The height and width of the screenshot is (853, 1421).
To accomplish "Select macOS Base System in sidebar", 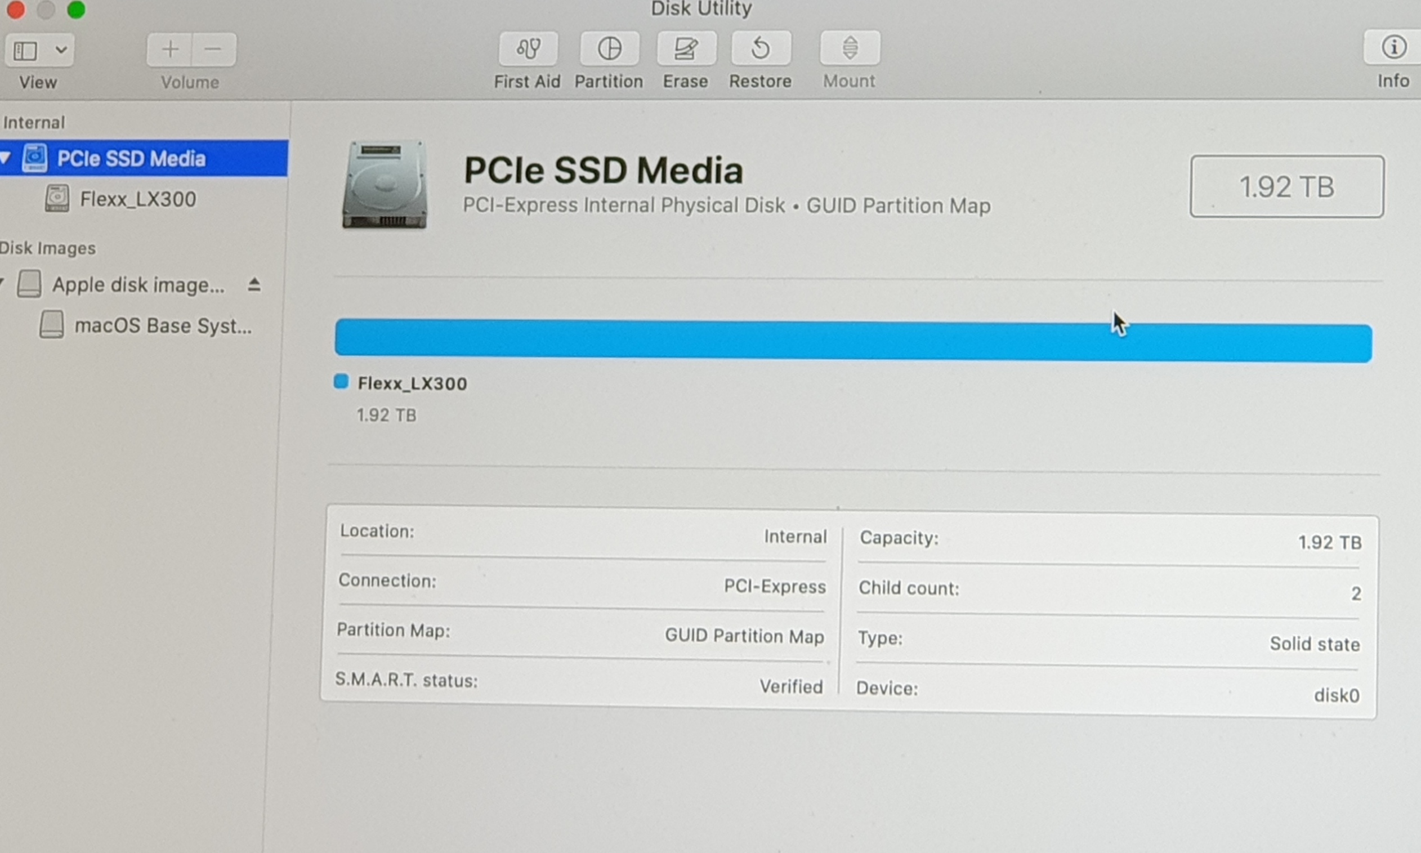I will [x=163, y=326].
